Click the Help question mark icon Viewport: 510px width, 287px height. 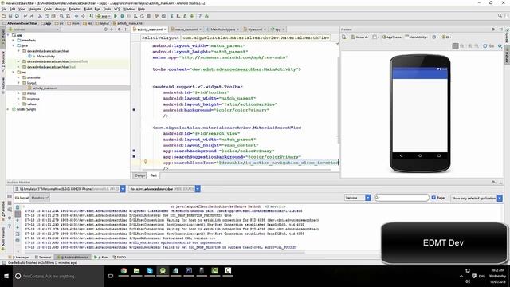point(200,16)
